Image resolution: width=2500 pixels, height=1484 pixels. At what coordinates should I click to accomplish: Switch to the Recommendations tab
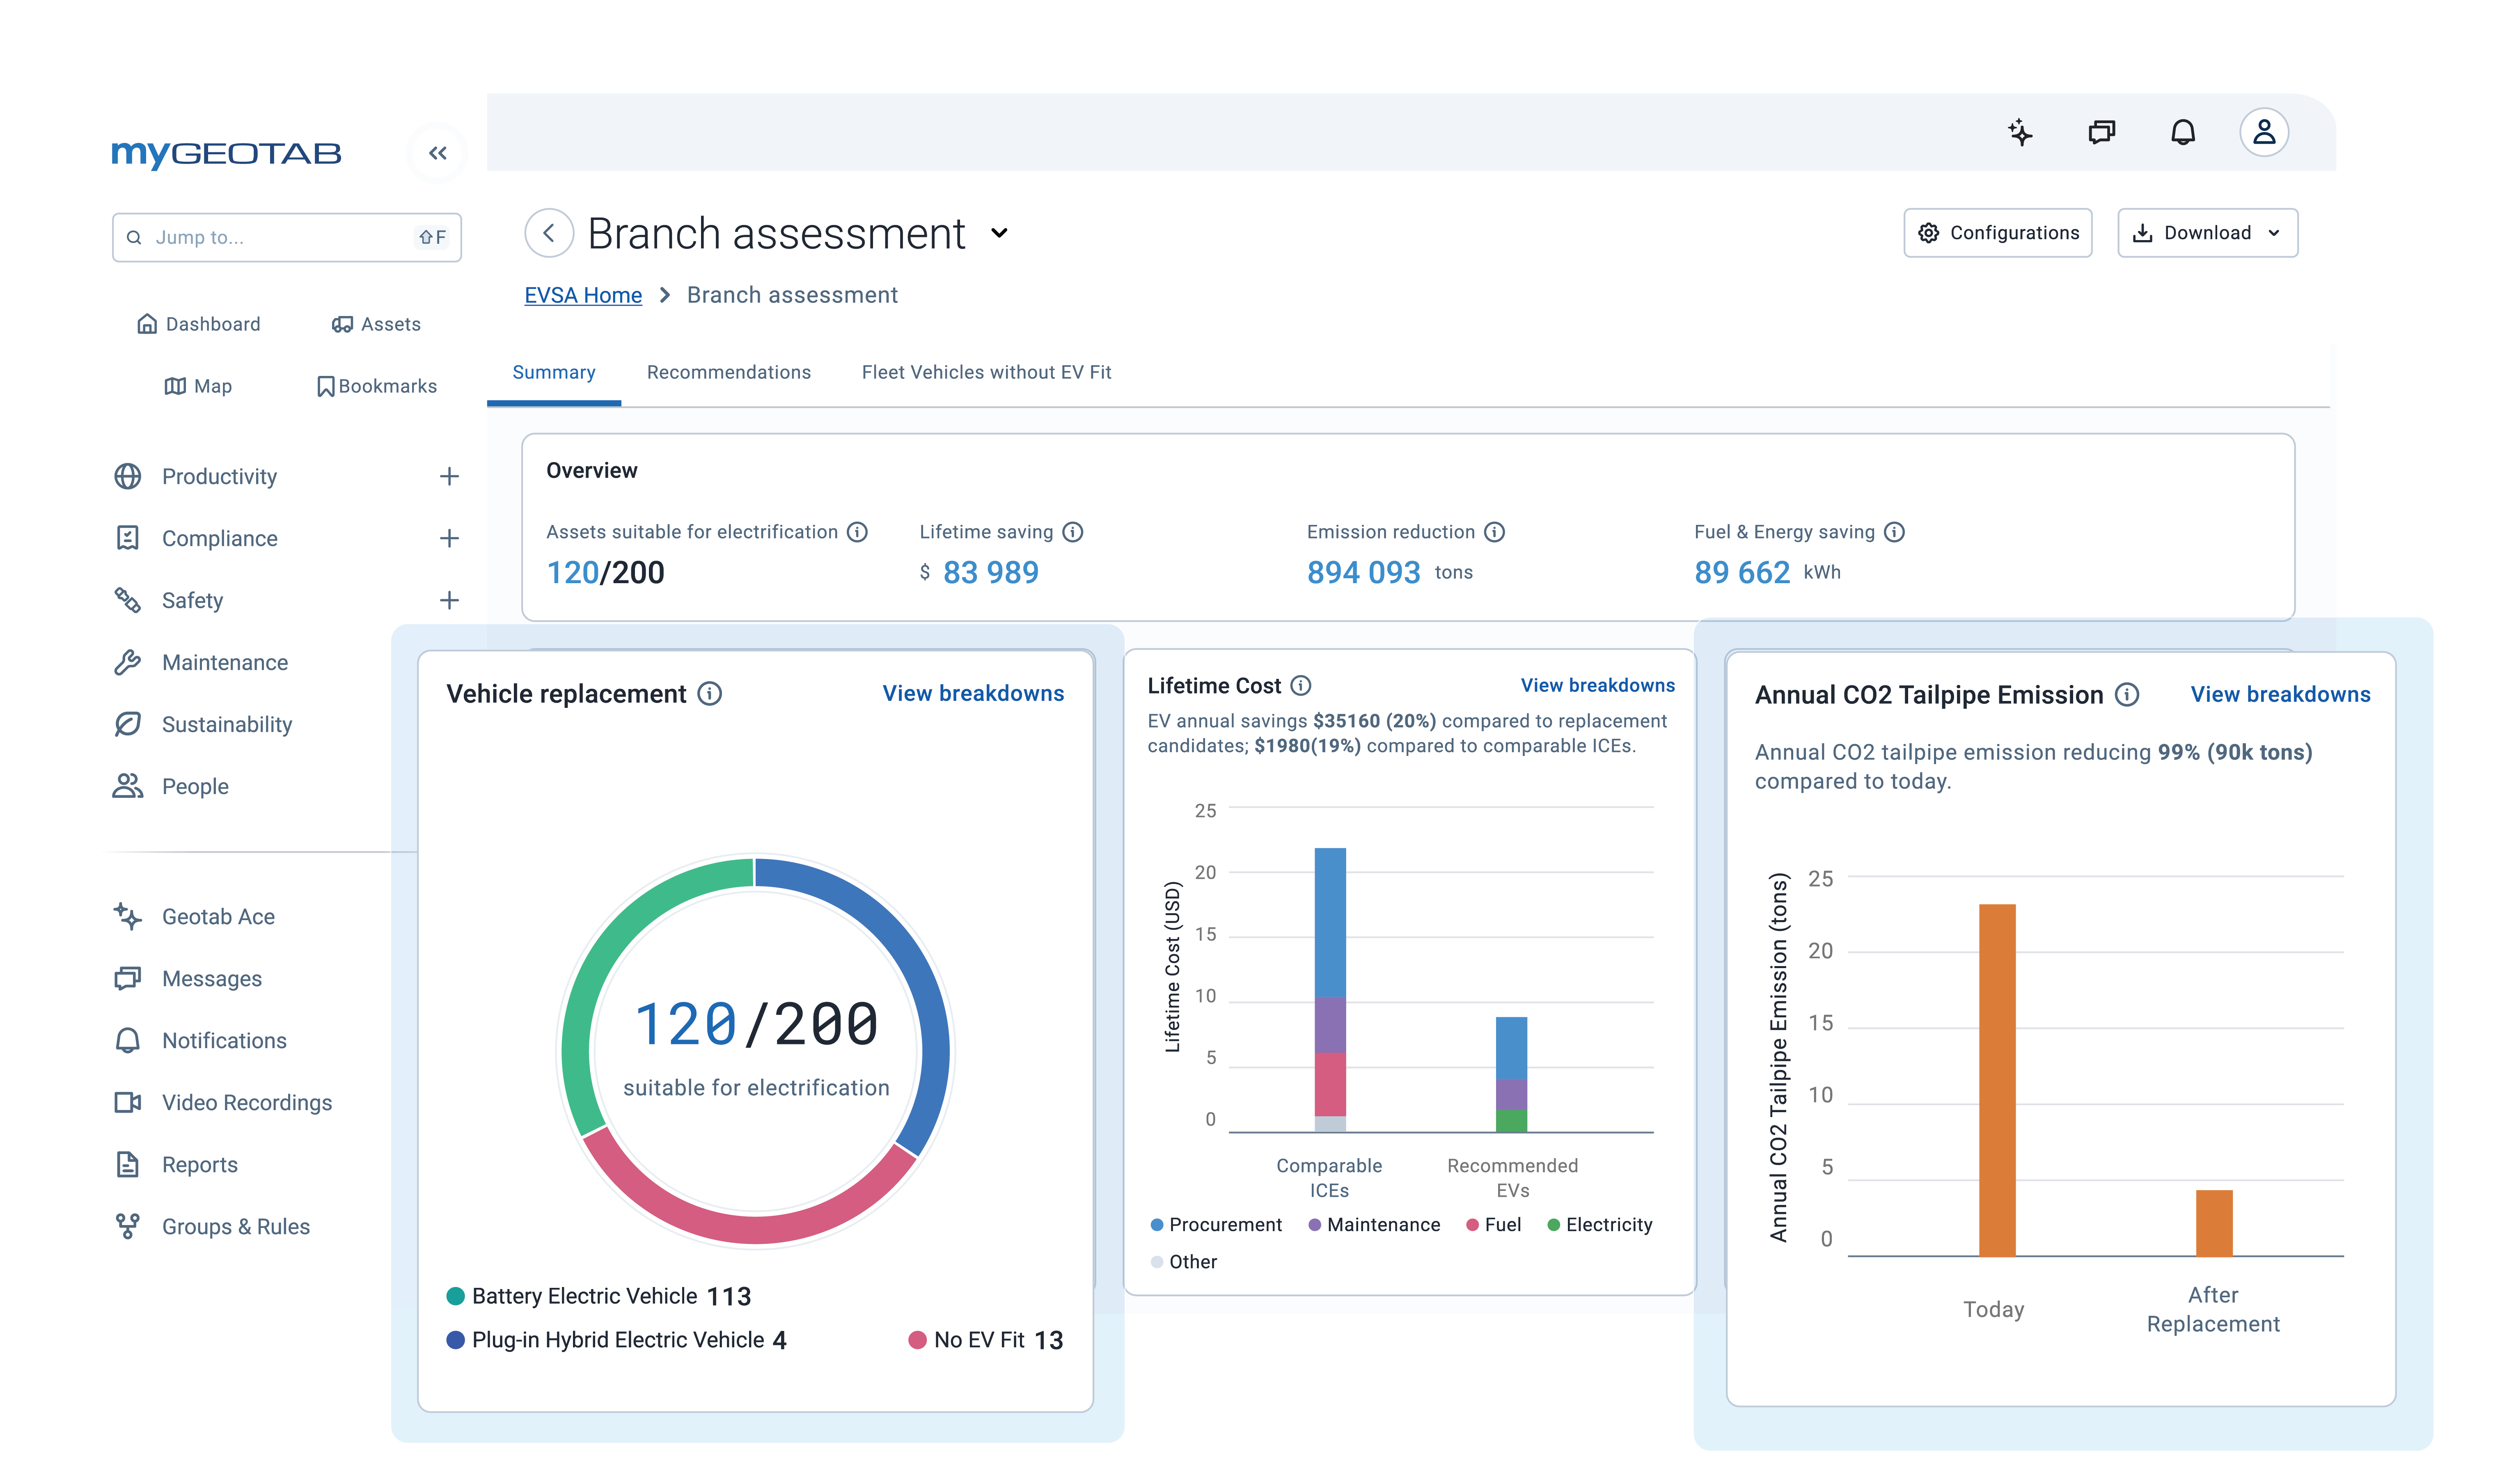[x=729, y=372]
